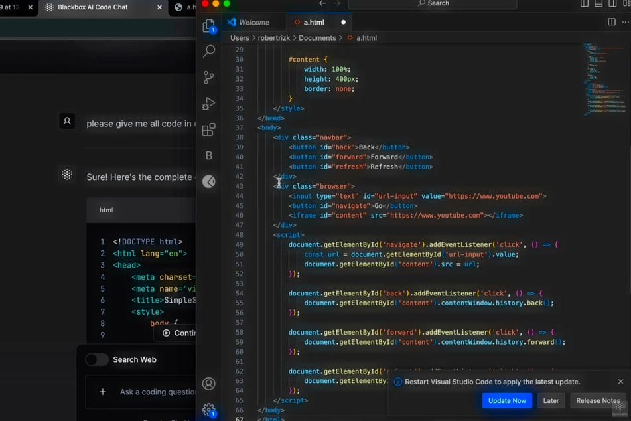Toggle the Search Web switch
This screenshot has height=421, width=631.
tap(97, 359)
